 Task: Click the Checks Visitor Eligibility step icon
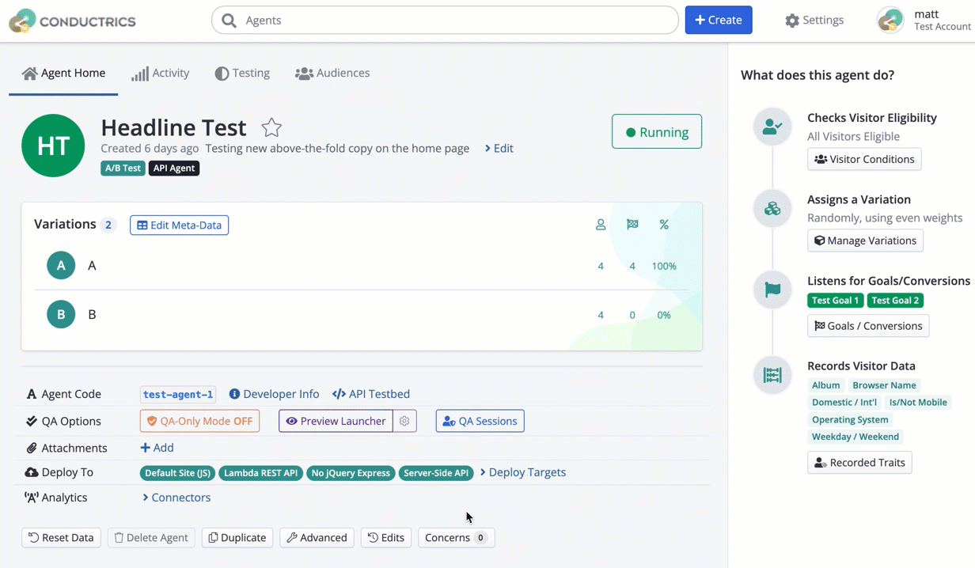(x=772, y=126)
